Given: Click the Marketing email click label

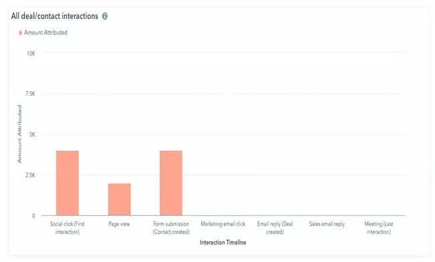Looking at the screenshot, I should pyautogui.click(x=223, y=224).
